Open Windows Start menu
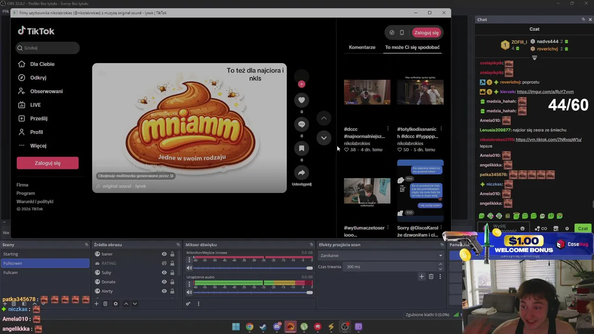 (x=236, y=327)
